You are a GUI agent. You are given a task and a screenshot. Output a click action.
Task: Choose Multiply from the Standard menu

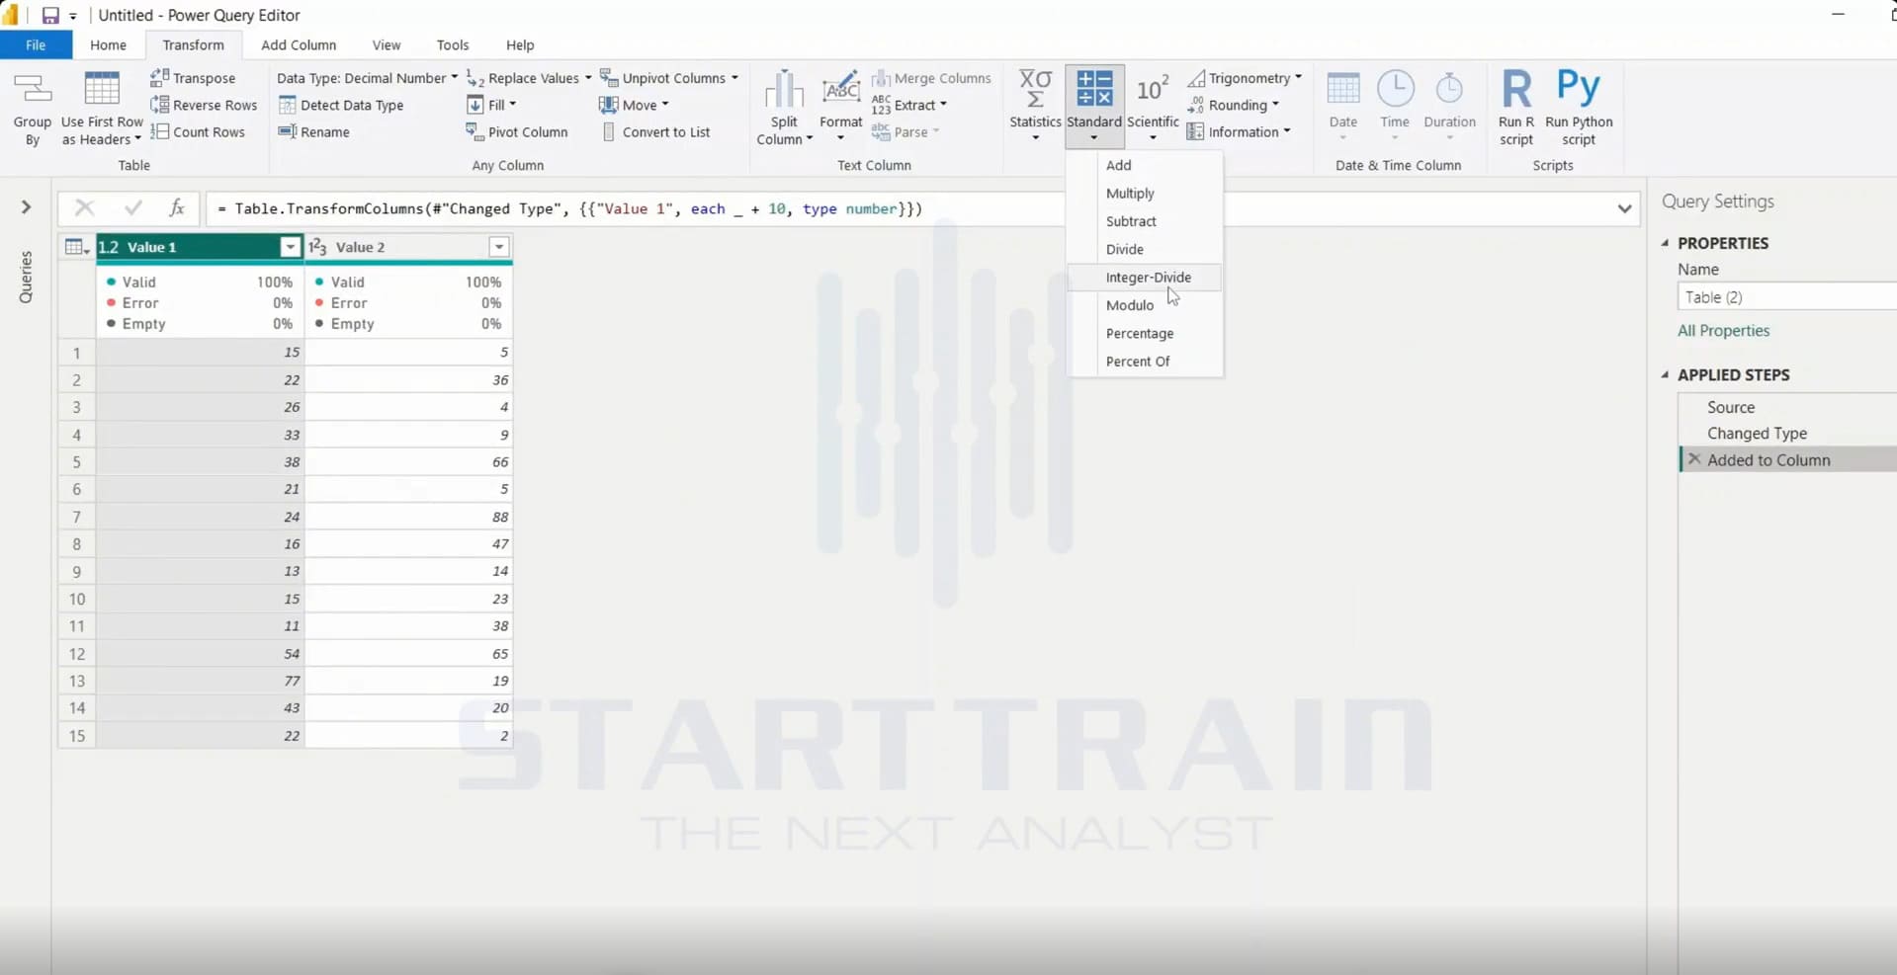(1147, 194)
